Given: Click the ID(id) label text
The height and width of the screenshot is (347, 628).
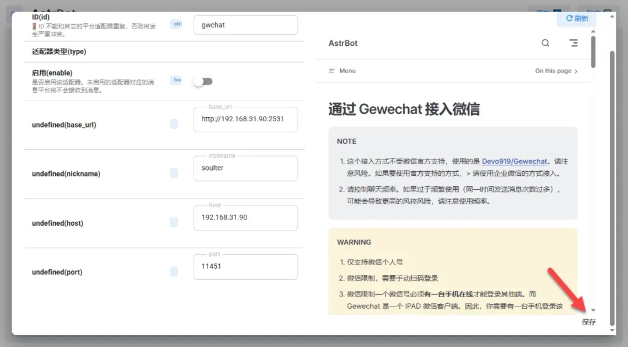Looking at the screenshot, I should click(x=41, y=17).
